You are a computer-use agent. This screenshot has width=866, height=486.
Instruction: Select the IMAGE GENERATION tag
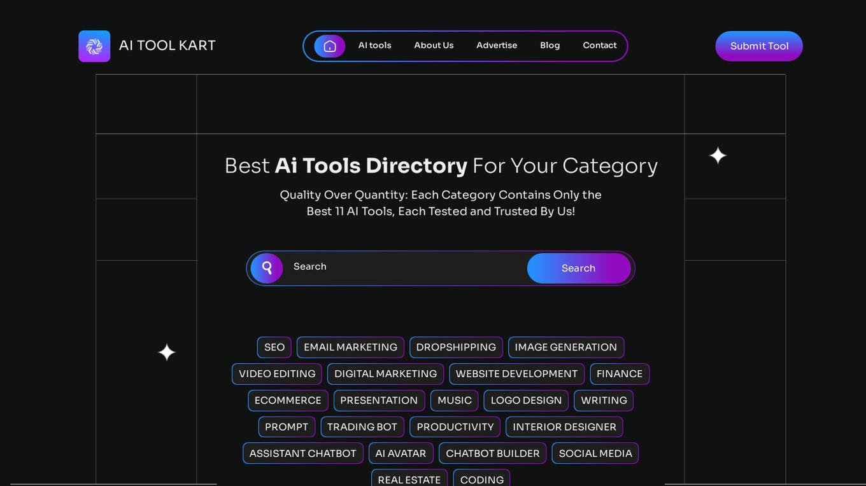(566, 347)
